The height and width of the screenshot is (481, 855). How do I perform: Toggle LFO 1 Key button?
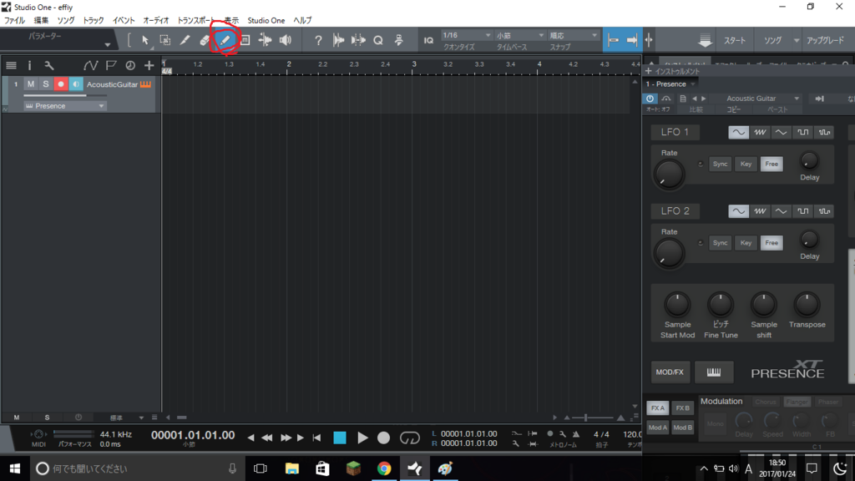point(746,165)
